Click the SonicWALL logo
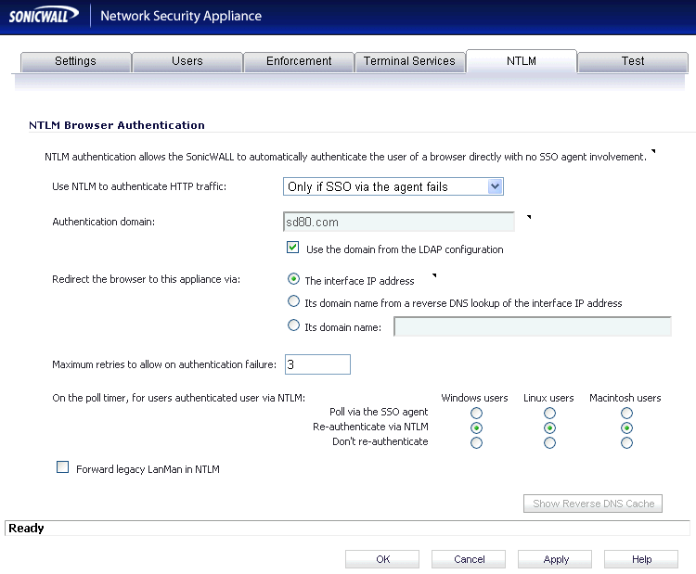 coord(42,16)
